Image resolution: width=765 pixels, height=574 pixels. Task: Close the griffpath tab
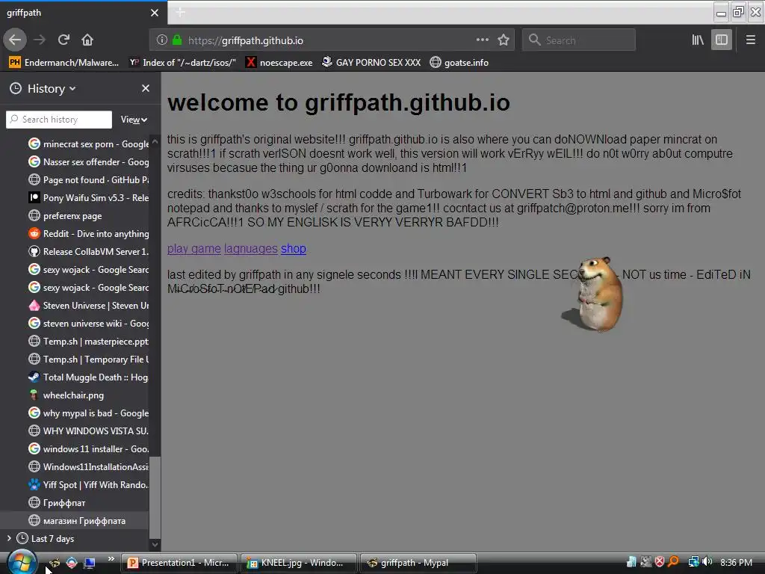[154, 13]
